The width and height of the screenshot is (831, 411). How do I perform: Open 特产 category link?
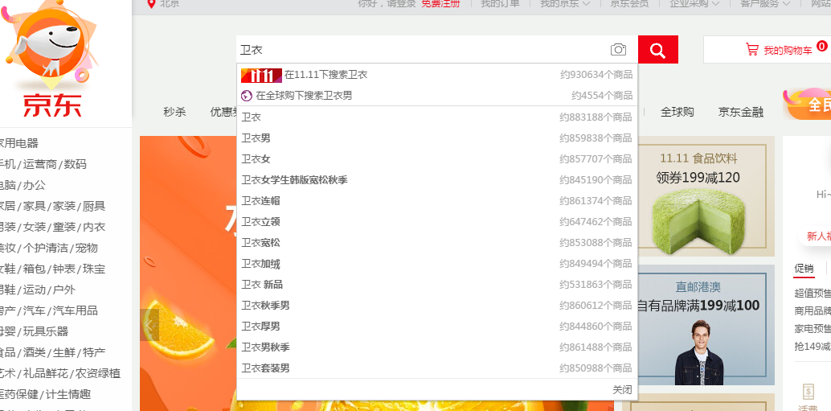pyautogui.click(x=94, y=352)
